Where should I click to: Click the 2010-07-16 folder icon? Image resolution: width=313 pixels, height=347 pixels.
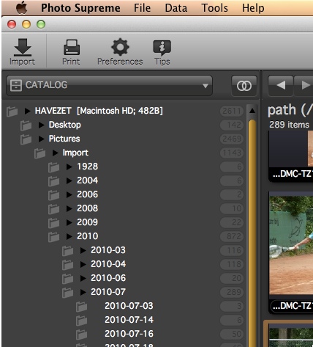tap(82, 334)
